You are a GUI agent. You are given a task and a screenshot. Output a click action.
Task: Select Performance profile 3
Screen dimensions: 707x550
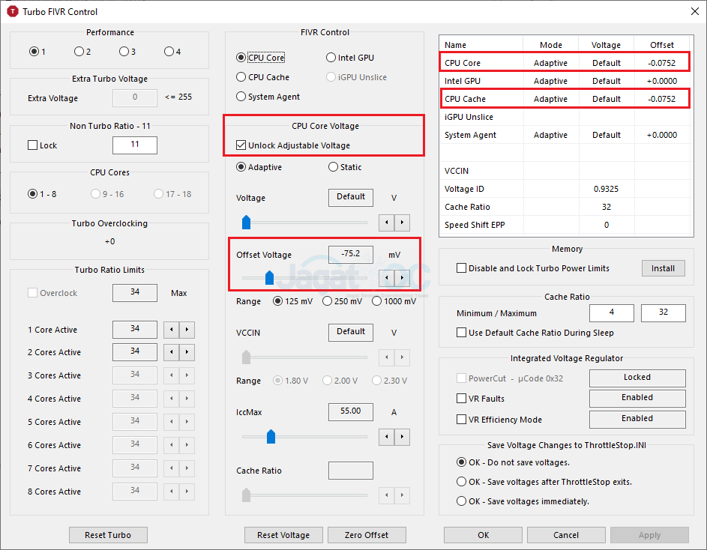[x=127, y=52]
